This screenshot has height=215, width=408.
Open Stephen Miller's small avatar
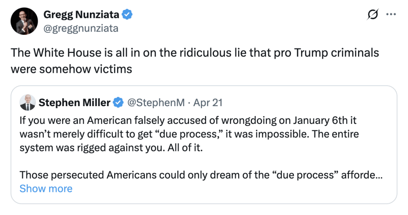pyautogui.click(x=28, y=103)
